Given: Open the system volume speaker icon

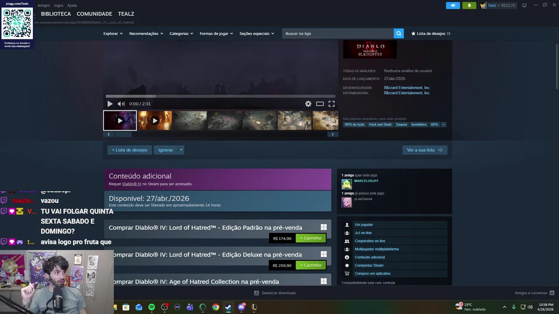Looking at the screenshot, I should [x=530, y=307].
